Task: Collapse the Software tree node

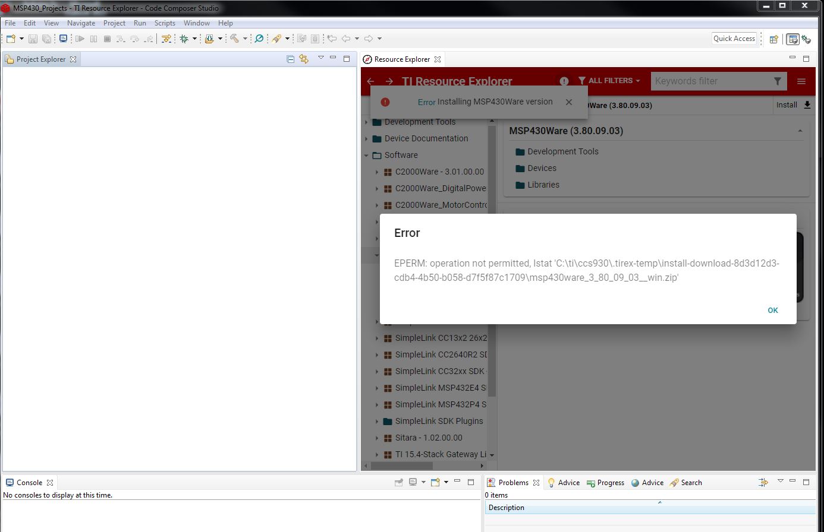Action: [366, 155]
